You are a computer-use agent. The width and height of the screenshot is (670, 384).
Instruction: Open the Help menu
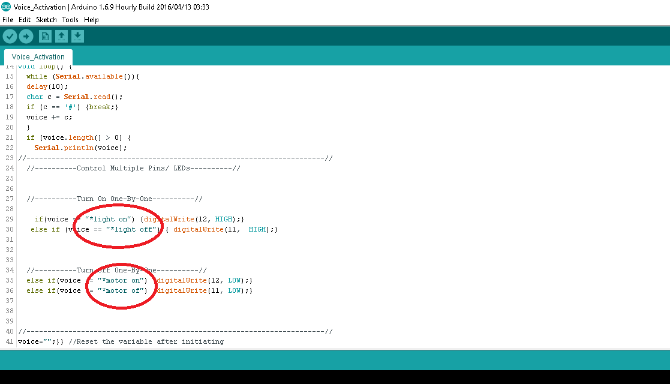click(91, 19)
